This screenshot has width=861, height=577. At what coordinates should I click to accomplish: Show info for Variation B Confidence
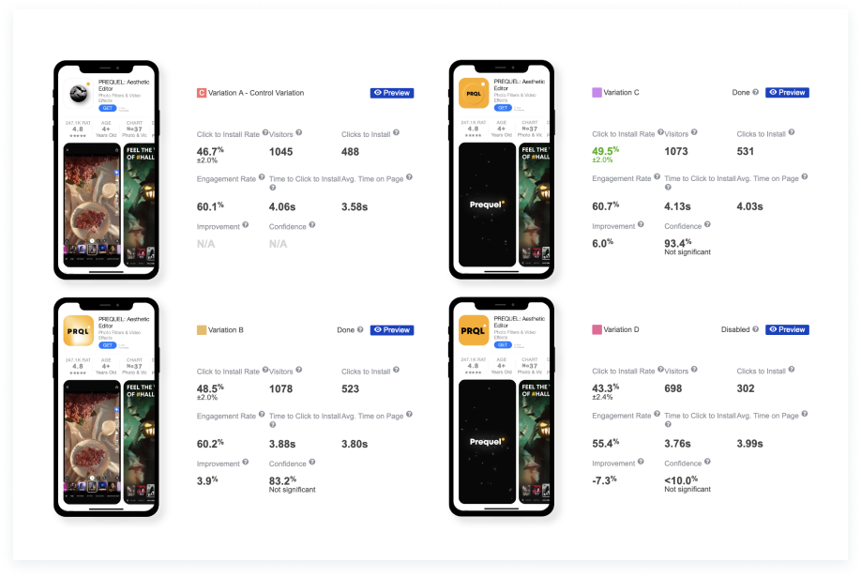tap(312, 463)
